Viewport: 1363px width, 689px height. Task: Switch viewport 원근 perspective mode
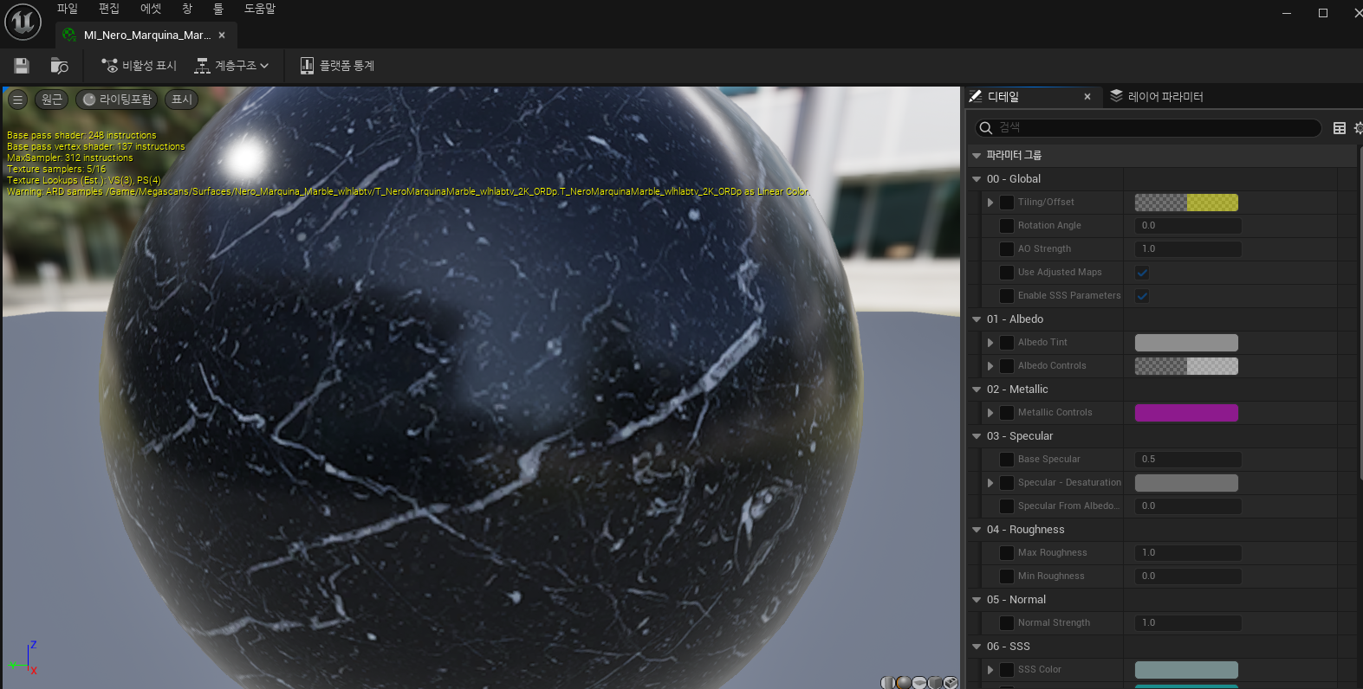[x=52, y=100]
